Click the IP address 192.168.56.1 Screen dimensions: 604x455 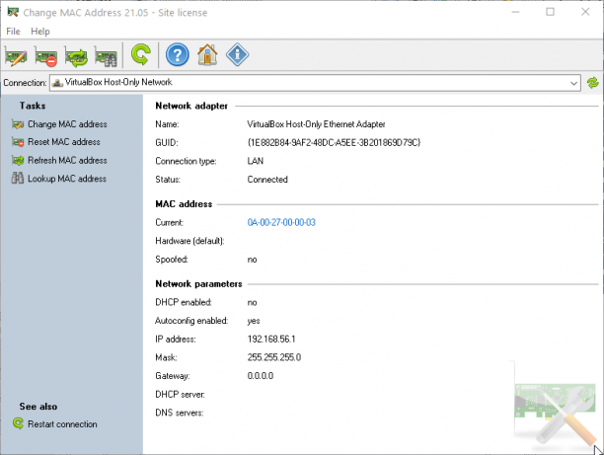pos(271,340)
